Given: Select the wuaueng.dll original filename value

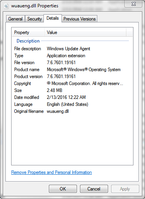Looking at the screenshot, I should tap(58, 111).
